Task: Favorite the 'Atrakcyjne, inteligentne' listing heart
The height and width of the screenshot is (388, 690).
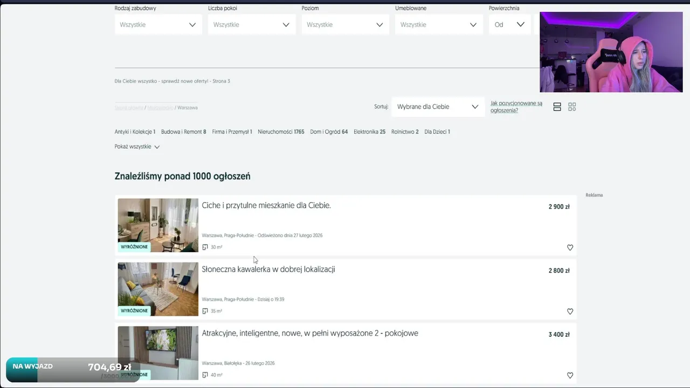Action: [x=570, y=376]
